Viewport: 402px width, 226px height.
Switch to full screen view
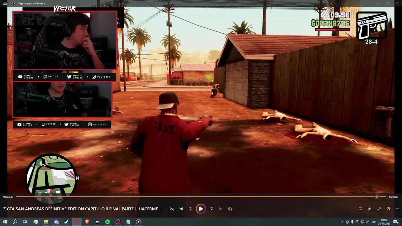pos(379,209)
